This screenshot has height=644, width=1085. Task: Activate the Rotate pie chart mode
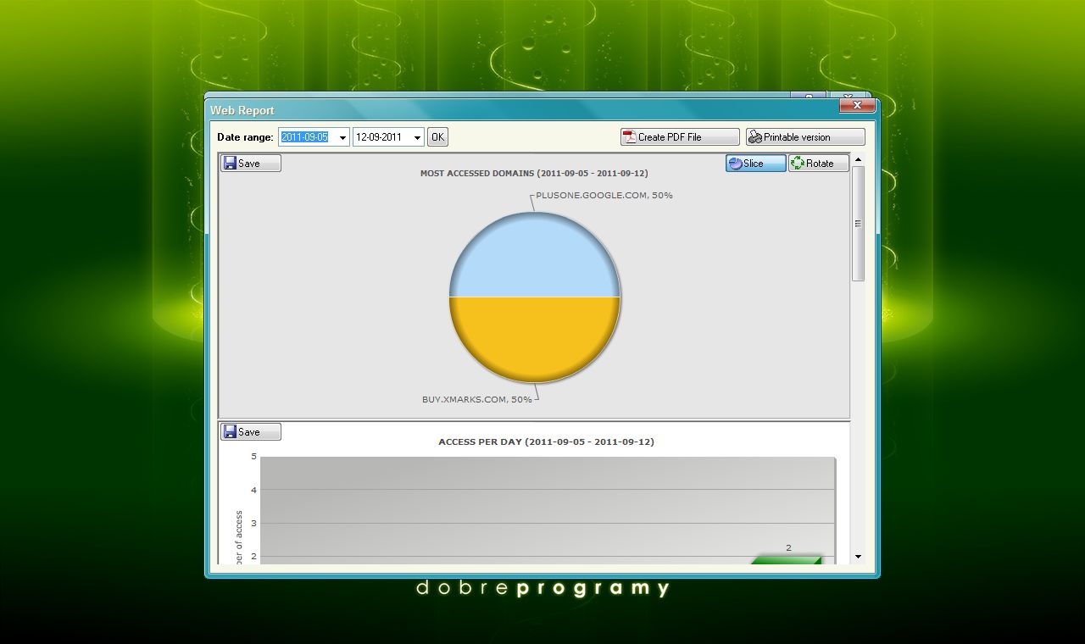818,164
